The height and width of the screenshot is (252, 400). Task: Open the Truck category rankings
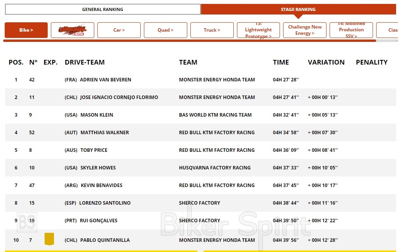coord(212,30)
